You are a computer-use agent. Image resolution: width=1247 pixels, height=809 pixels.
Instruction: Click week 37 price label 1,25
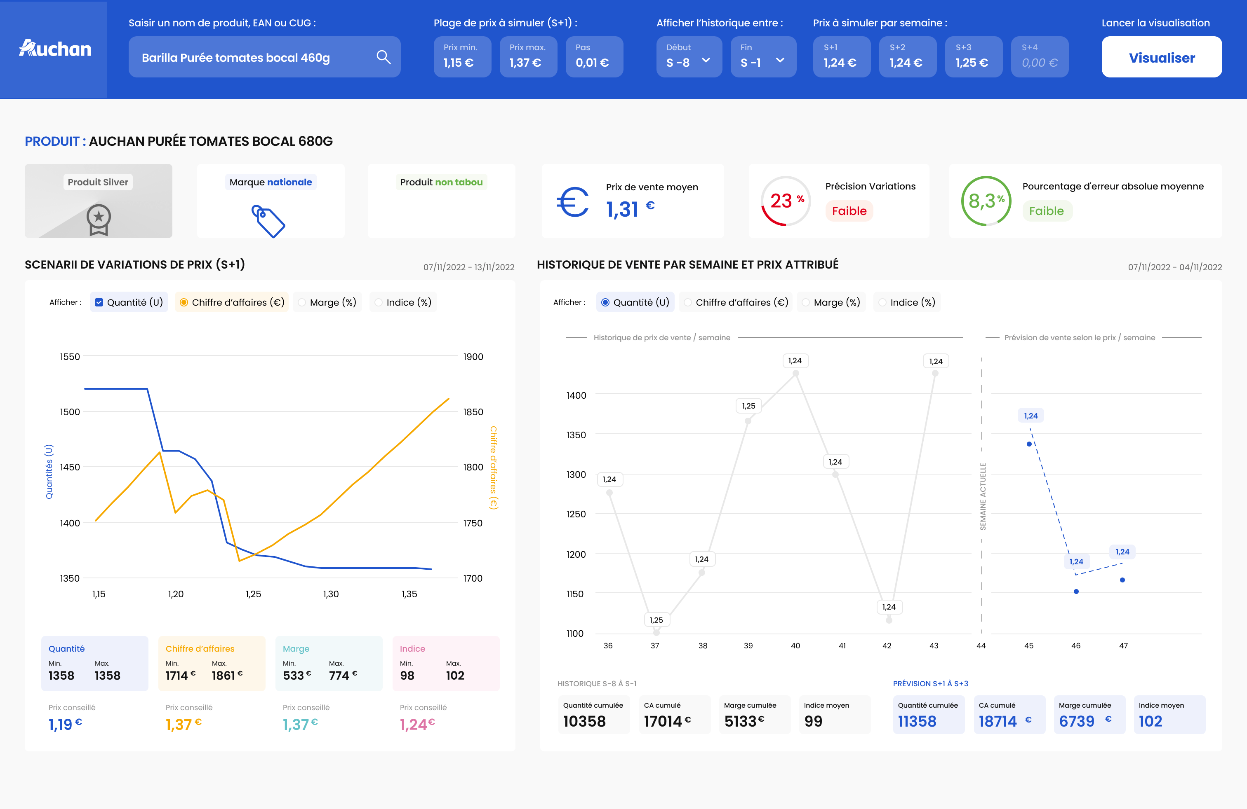656,620
